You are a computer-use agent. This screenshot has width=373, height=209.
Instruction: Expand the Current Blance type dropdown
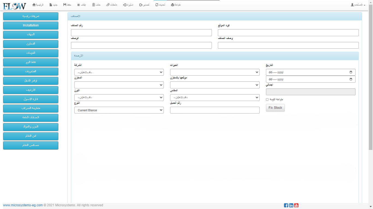tap(119, 110)
